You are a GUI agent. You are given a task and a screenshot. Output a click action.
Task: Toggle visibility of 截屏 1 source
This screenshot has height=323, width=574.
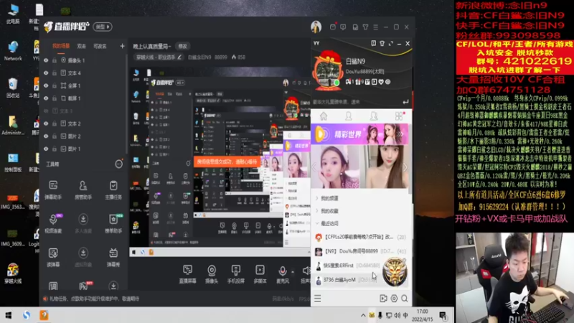click(46, 98)
